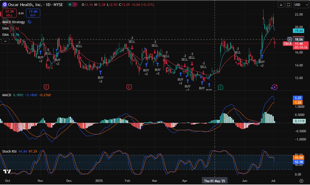Click the 20.00 price scale label

[x=299, y=27]
